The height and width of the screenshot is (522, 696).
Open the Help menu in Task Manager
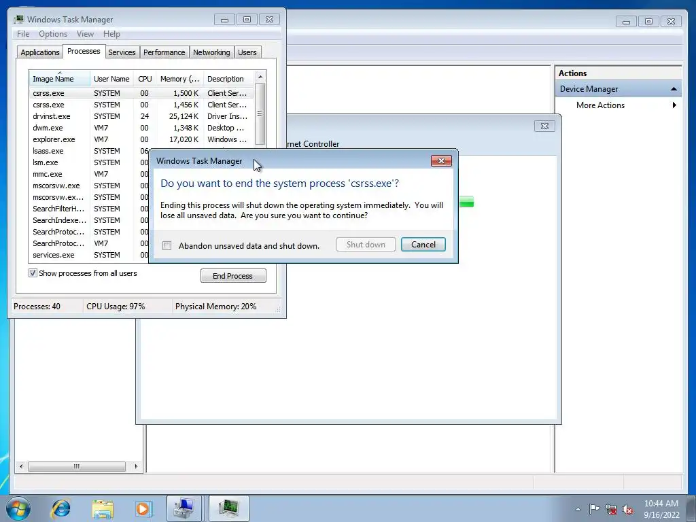tap(111, 34)
